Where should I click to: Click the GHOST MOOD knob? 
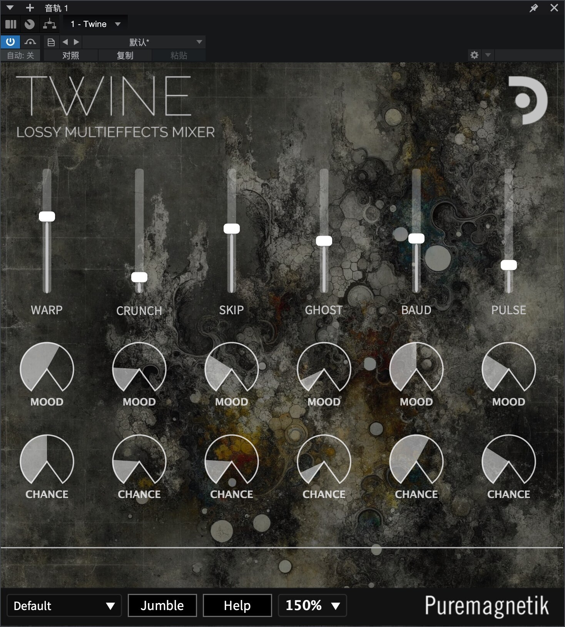324,367
